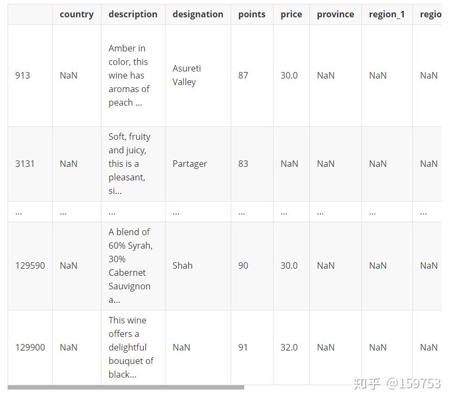Click the 'Asureti Valley' designation cell
The image size is (452, 402).
coord(187,75)
